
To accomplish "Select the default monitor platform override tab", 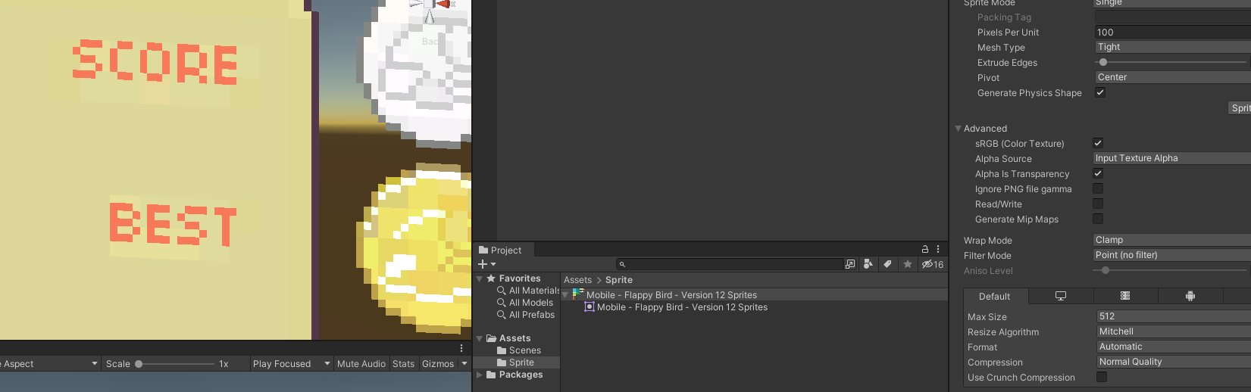I will (1061, 296).
